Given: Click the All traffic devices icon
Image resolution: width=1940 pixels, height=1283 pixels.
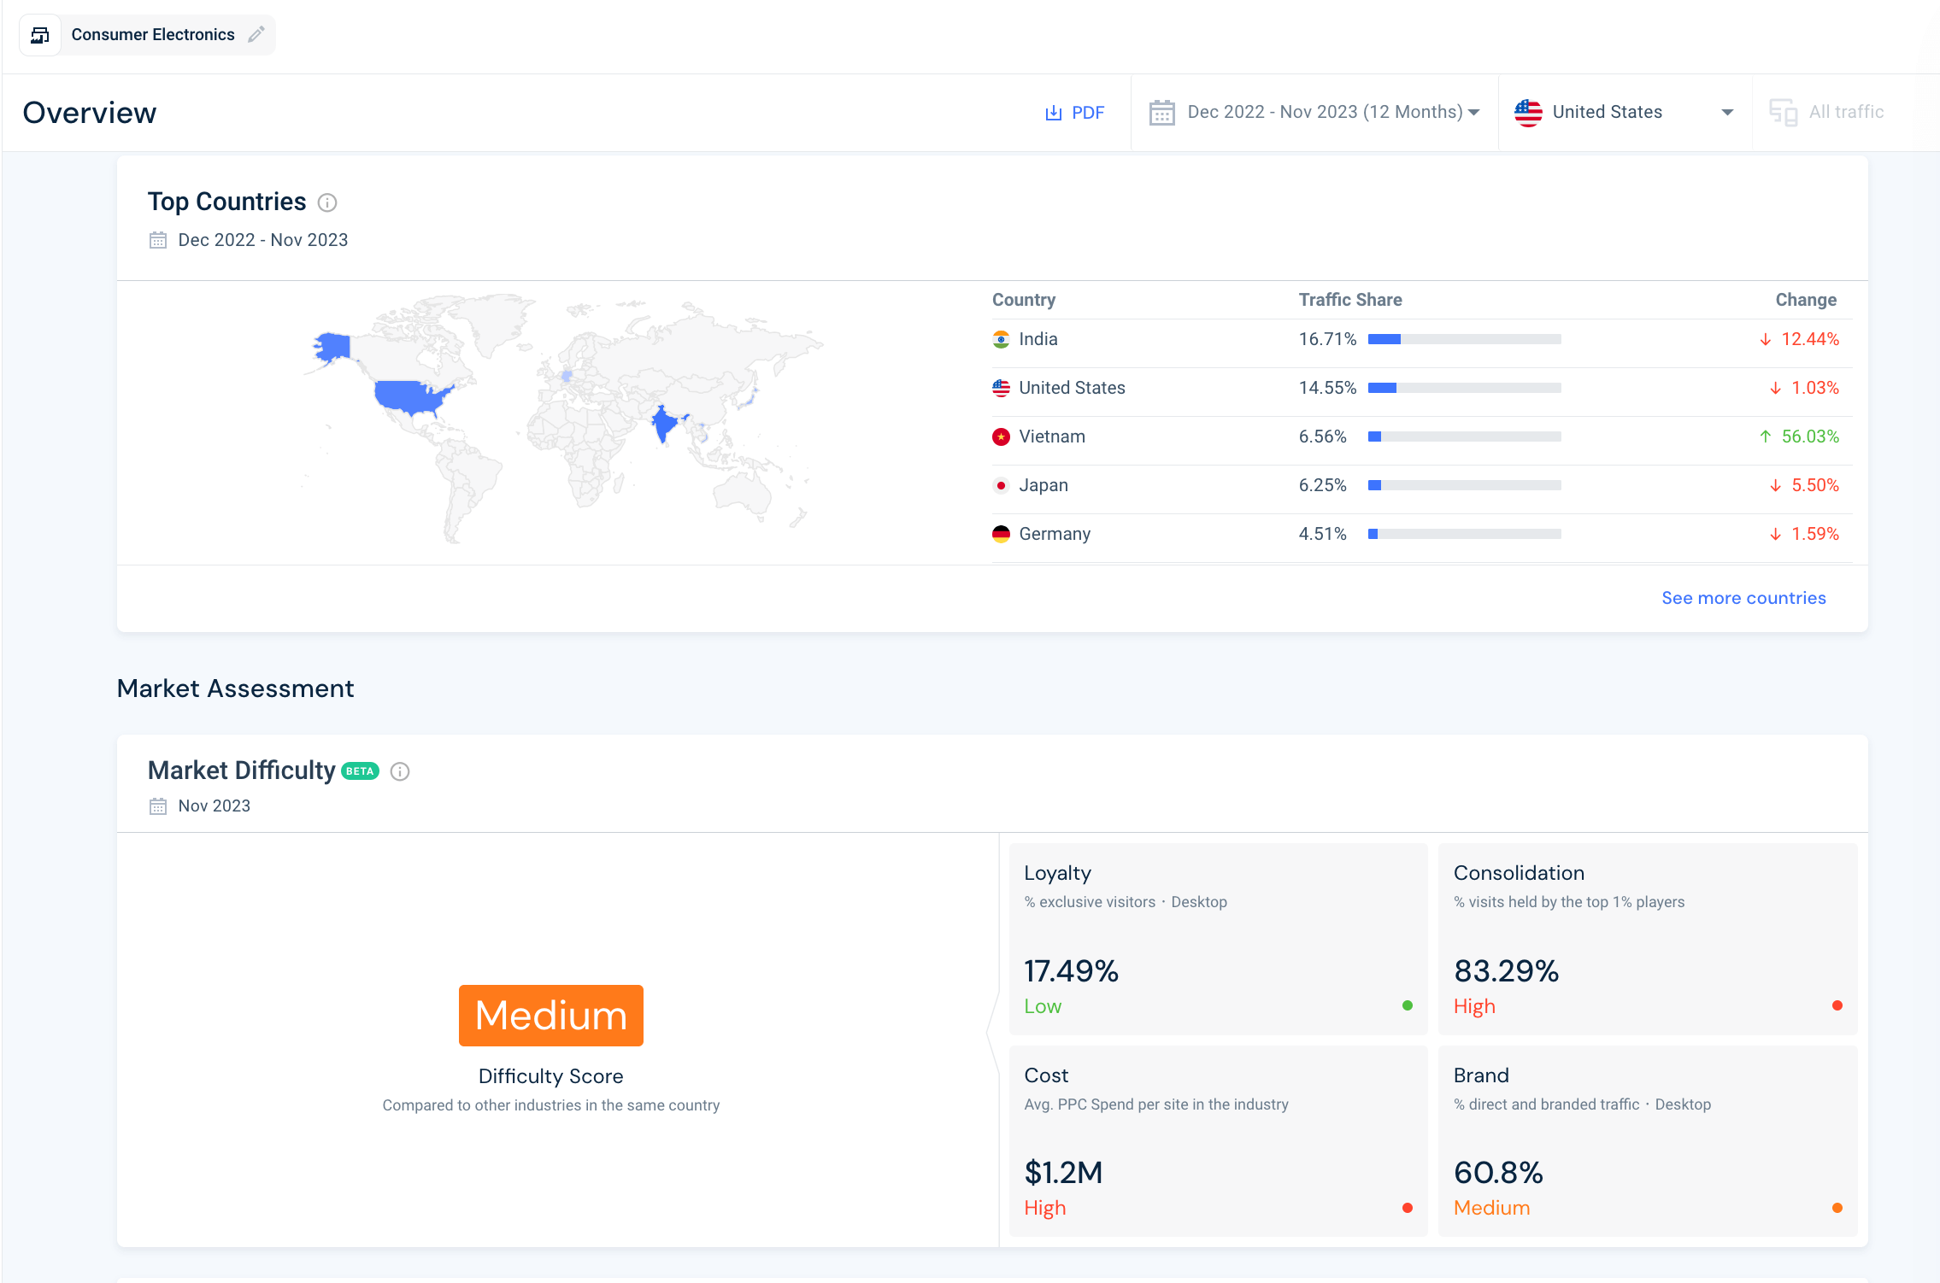Looking at the screenshot, I should [x=1783, y=113].
